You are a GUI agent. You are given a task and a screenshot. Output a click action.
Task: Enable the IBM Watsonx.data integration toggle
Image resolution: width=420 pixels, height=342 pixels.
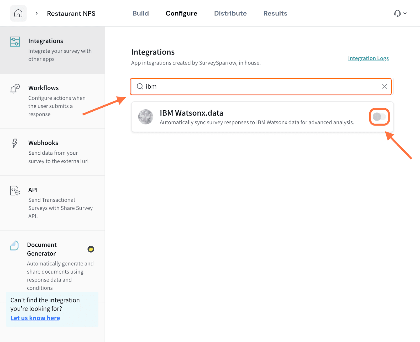point(379,117)
